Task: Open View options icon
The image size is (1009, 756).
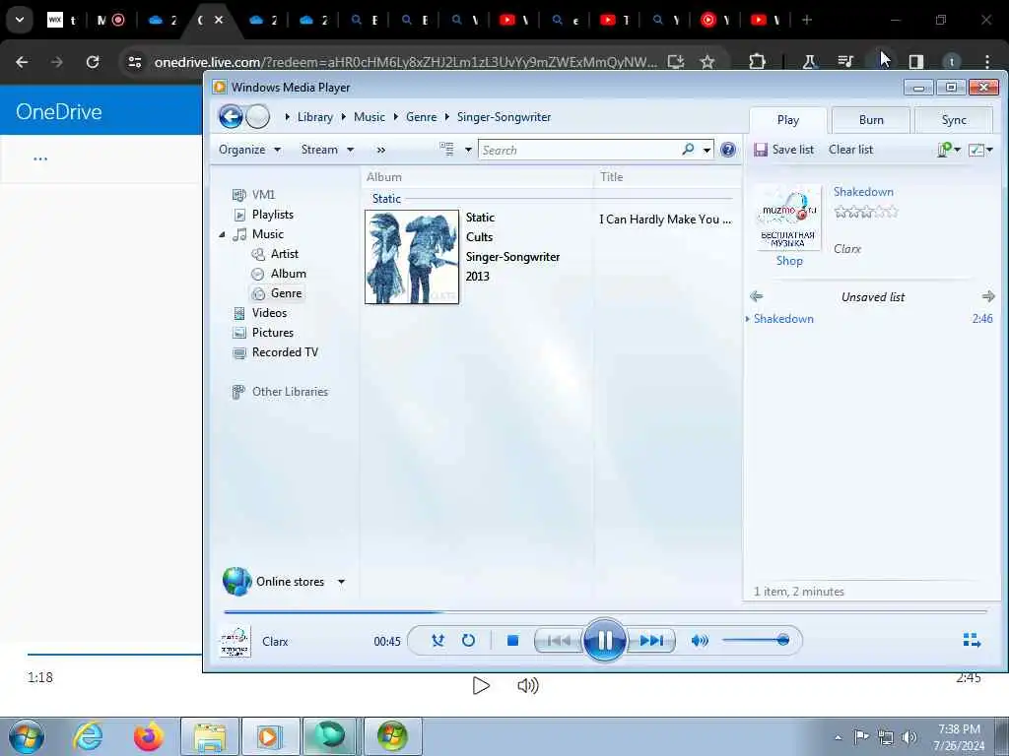Action: click(x=446, y=150)
